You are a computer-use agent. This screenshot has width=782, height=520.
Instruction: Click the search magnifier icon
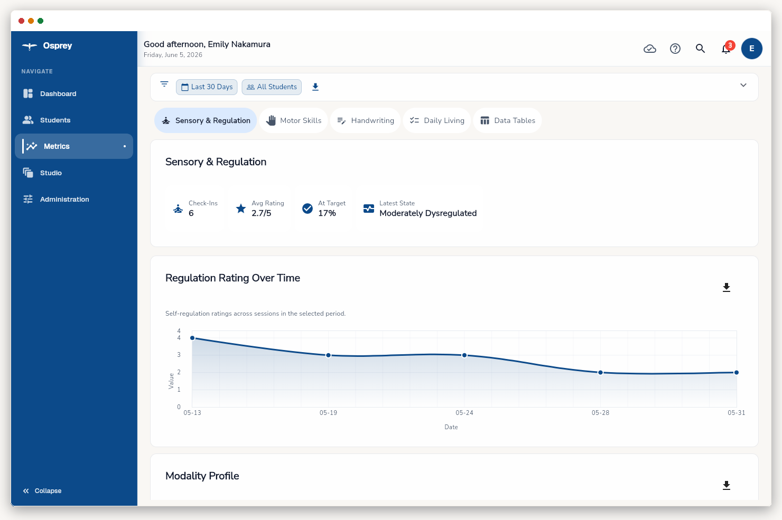[701, 49]
